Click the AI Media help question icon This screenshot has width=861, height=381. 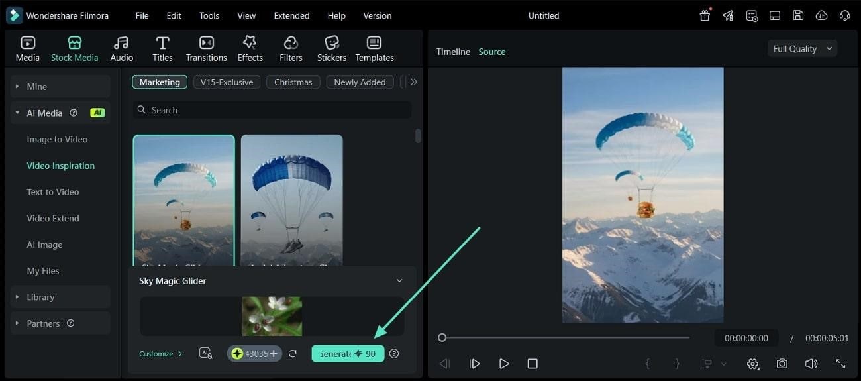(x=74, y=113)
